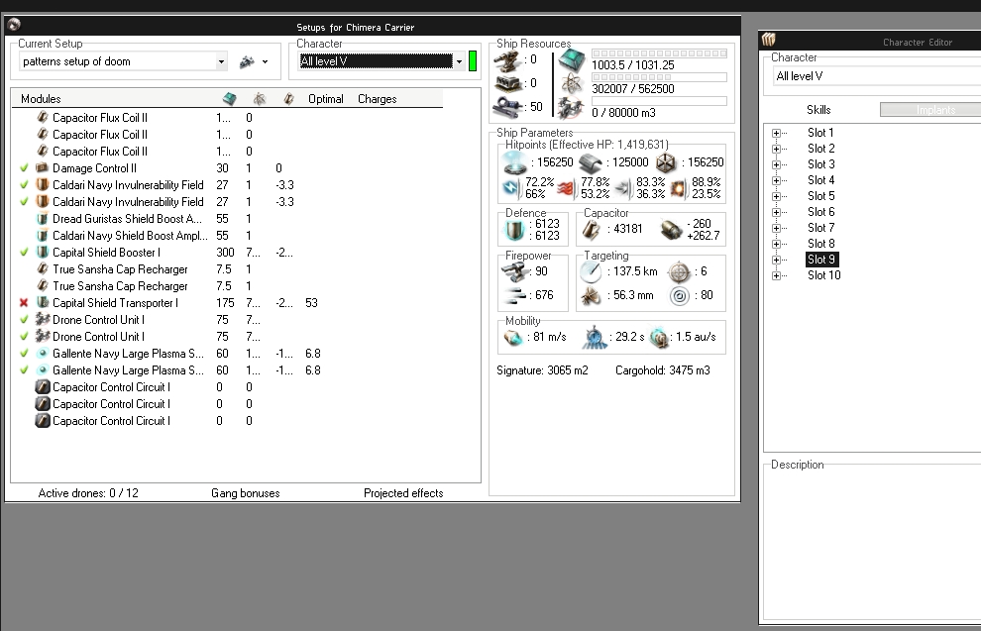Click the capacitor column header icon
The height and width of the screenshot is (631, 981).
click(288, 99)
